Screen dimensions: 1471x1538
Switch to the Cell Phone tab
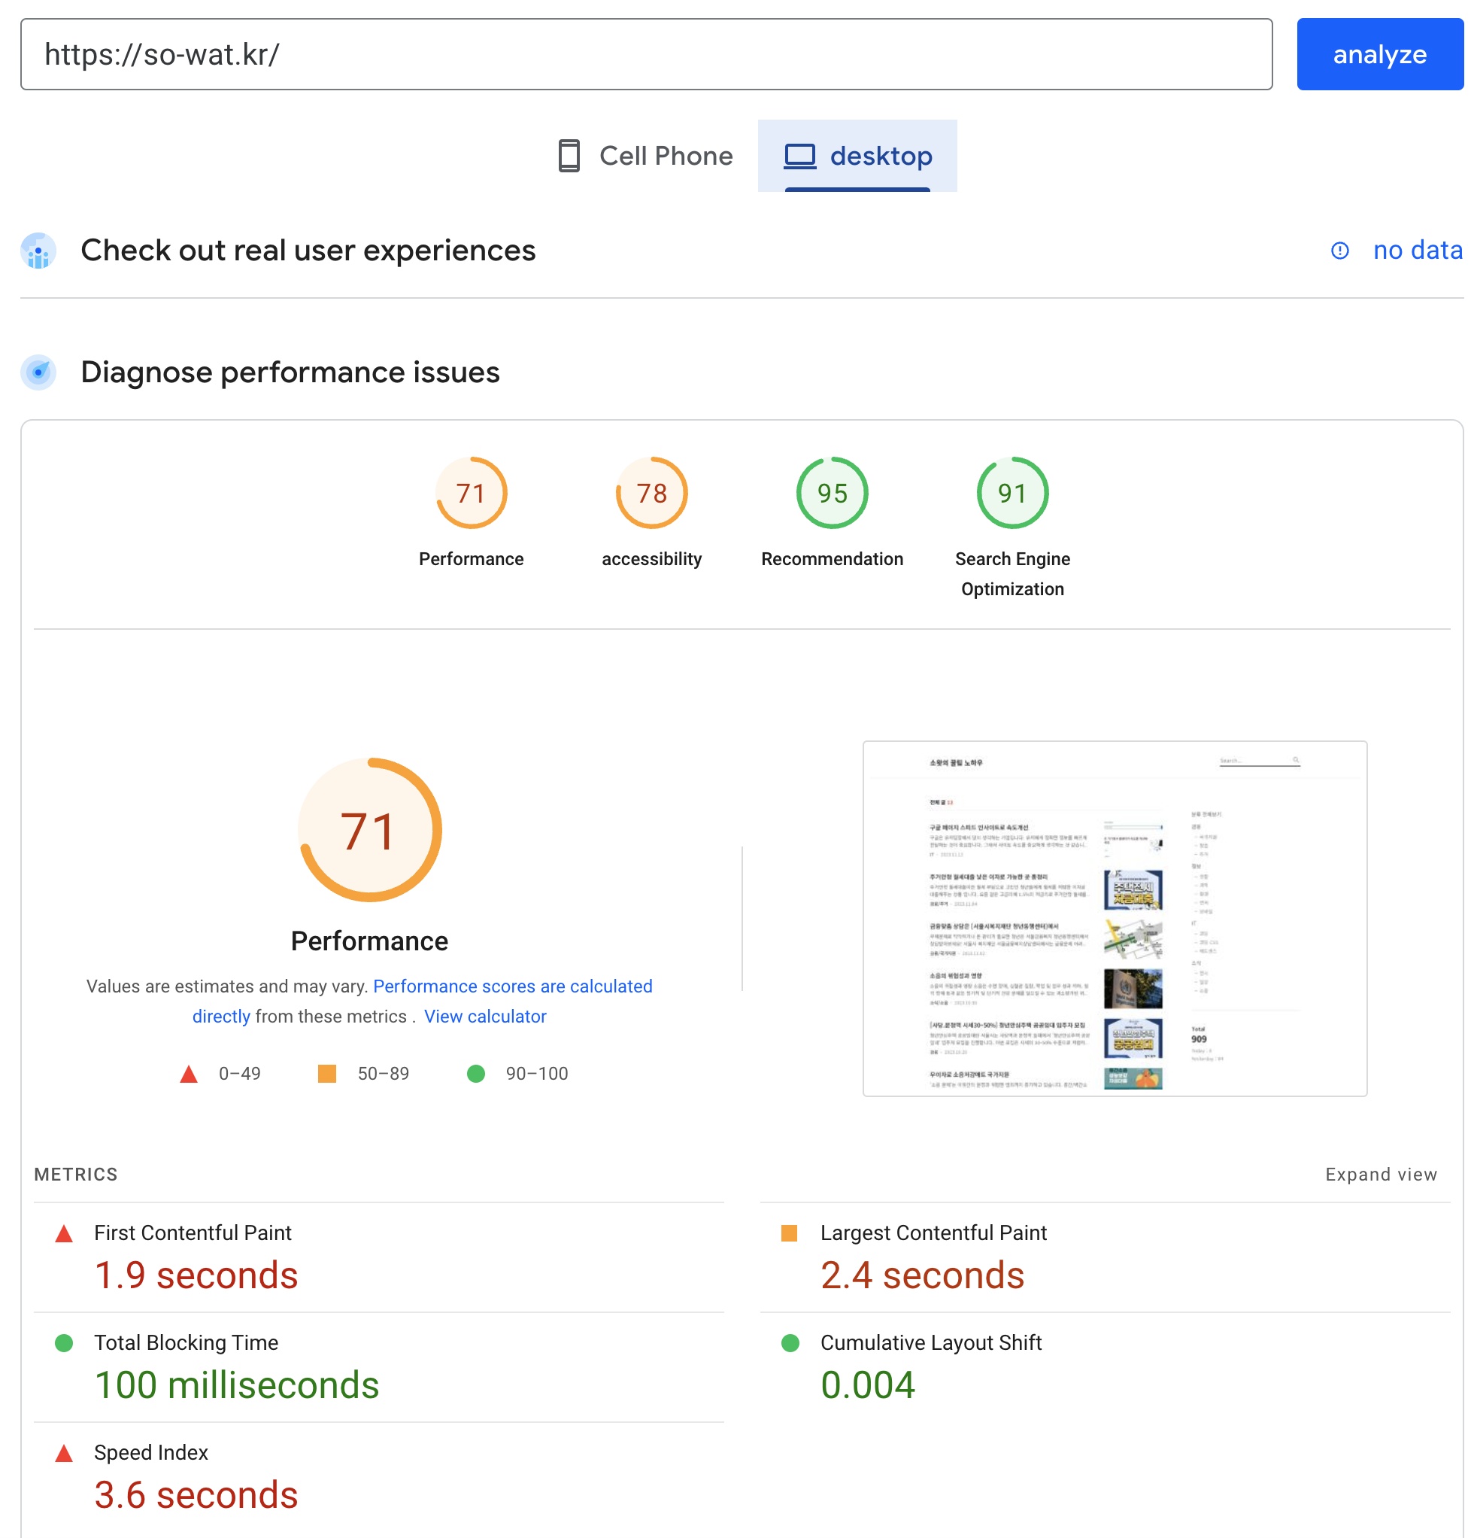click(x=645, y=155)
